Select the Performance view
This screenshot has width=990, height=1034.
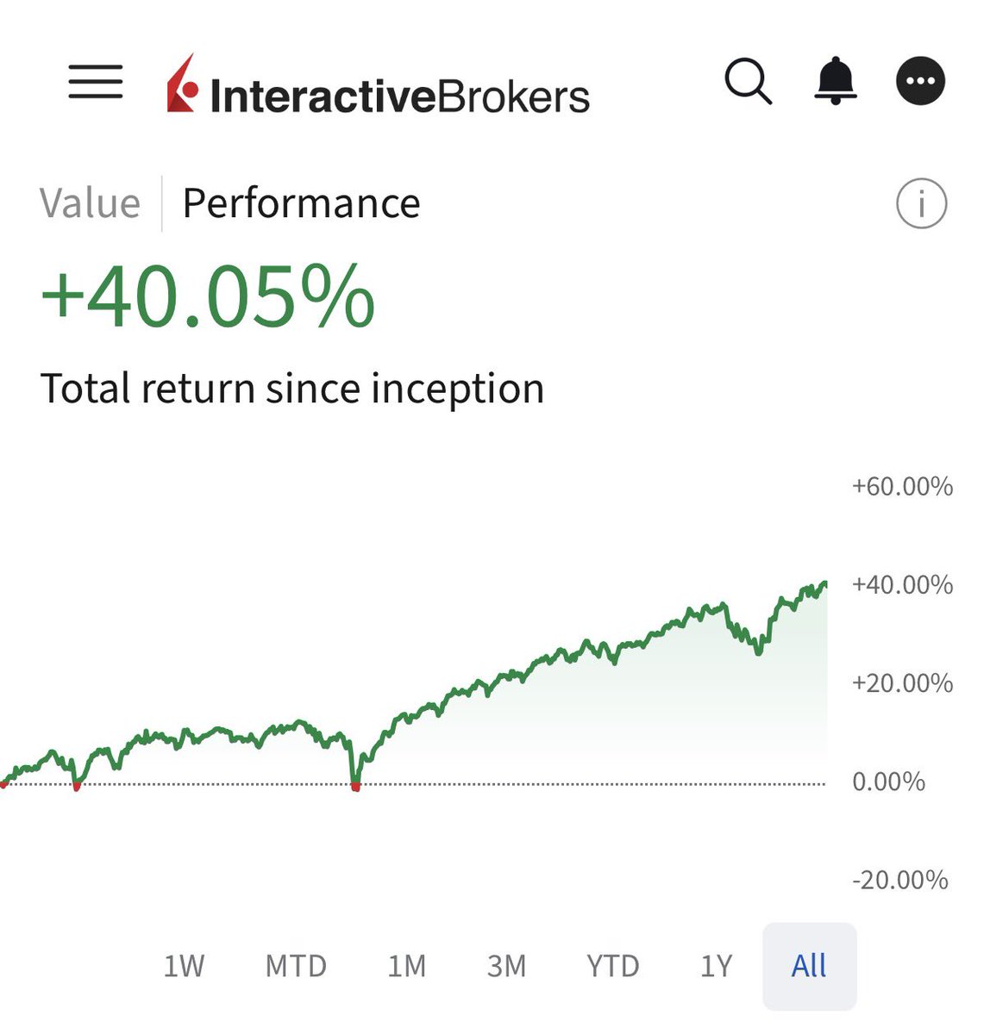(x=301, y=204)
